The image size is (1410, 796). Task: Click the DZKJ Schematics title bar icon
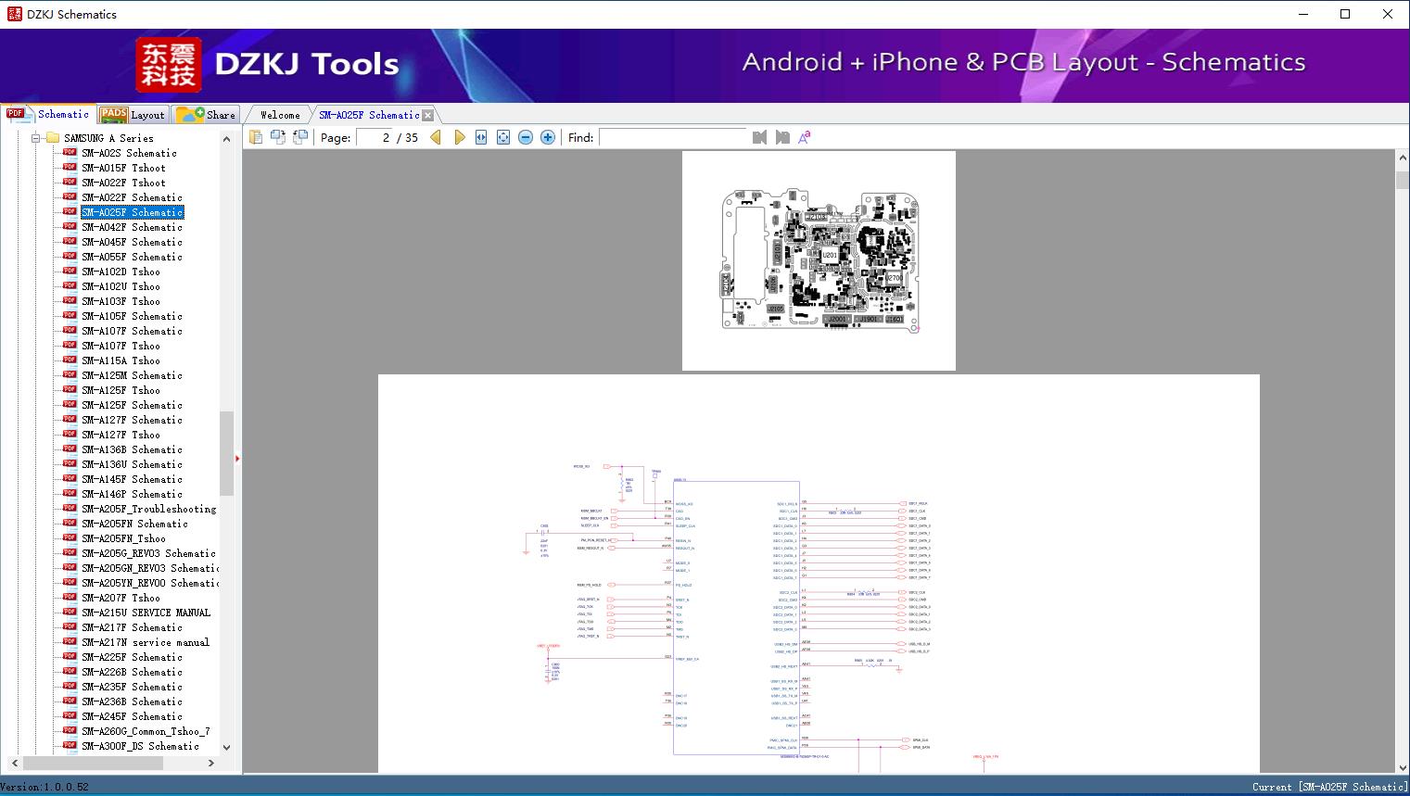[14, 14]
